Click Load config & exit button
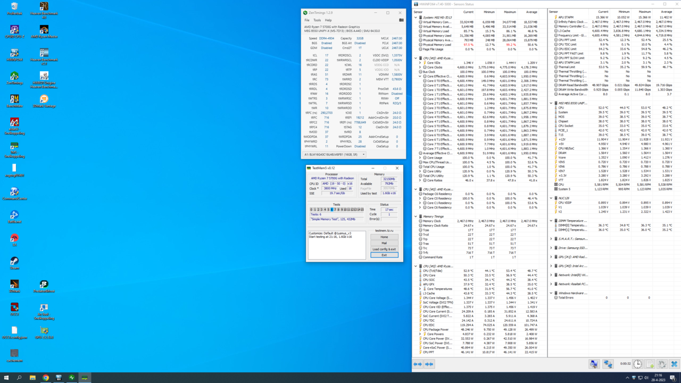681x383 pixels. click(384, 249)
